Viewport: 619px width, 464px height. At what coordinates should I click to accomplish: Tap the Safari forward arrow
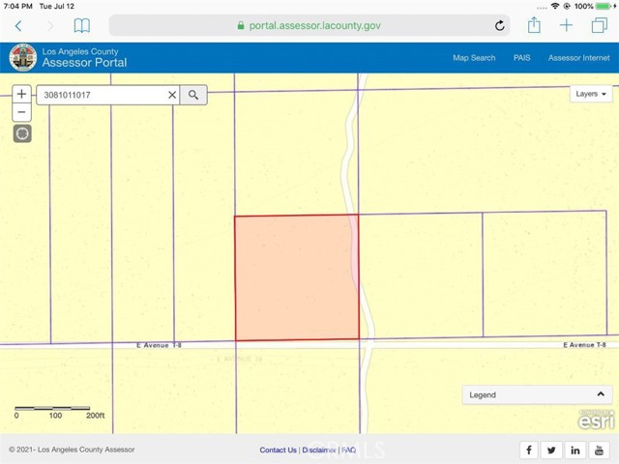click(49, 26)
